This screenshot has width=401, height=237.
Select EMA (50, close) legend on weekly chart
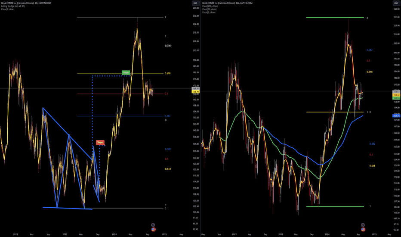click(x=209, y=9)
